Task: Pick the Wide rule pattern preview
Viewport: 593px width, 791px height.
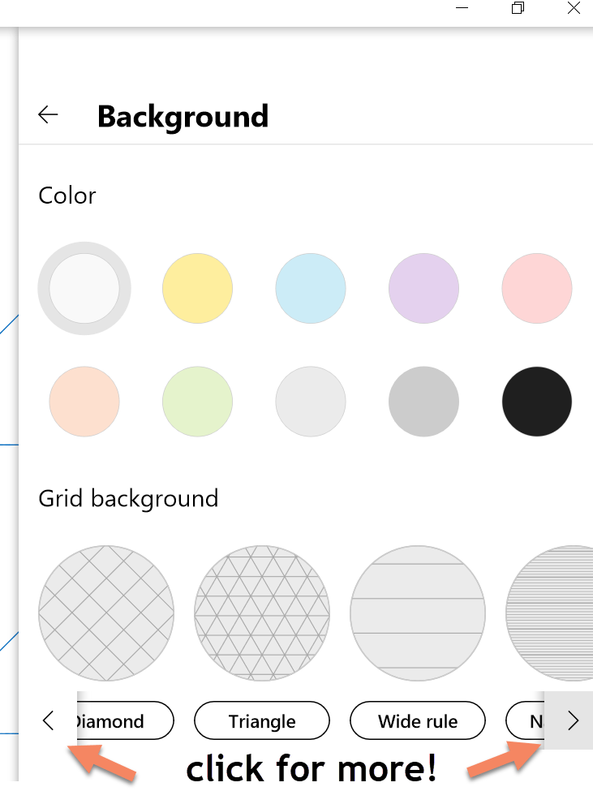Action: tap(418, 613)
